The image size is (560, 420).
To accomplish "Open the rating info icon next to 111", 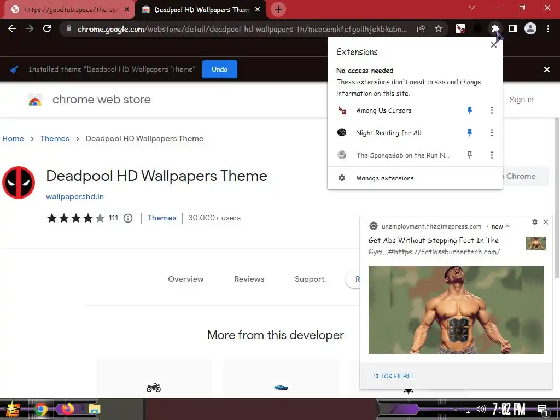I will (x=128, y=218).
